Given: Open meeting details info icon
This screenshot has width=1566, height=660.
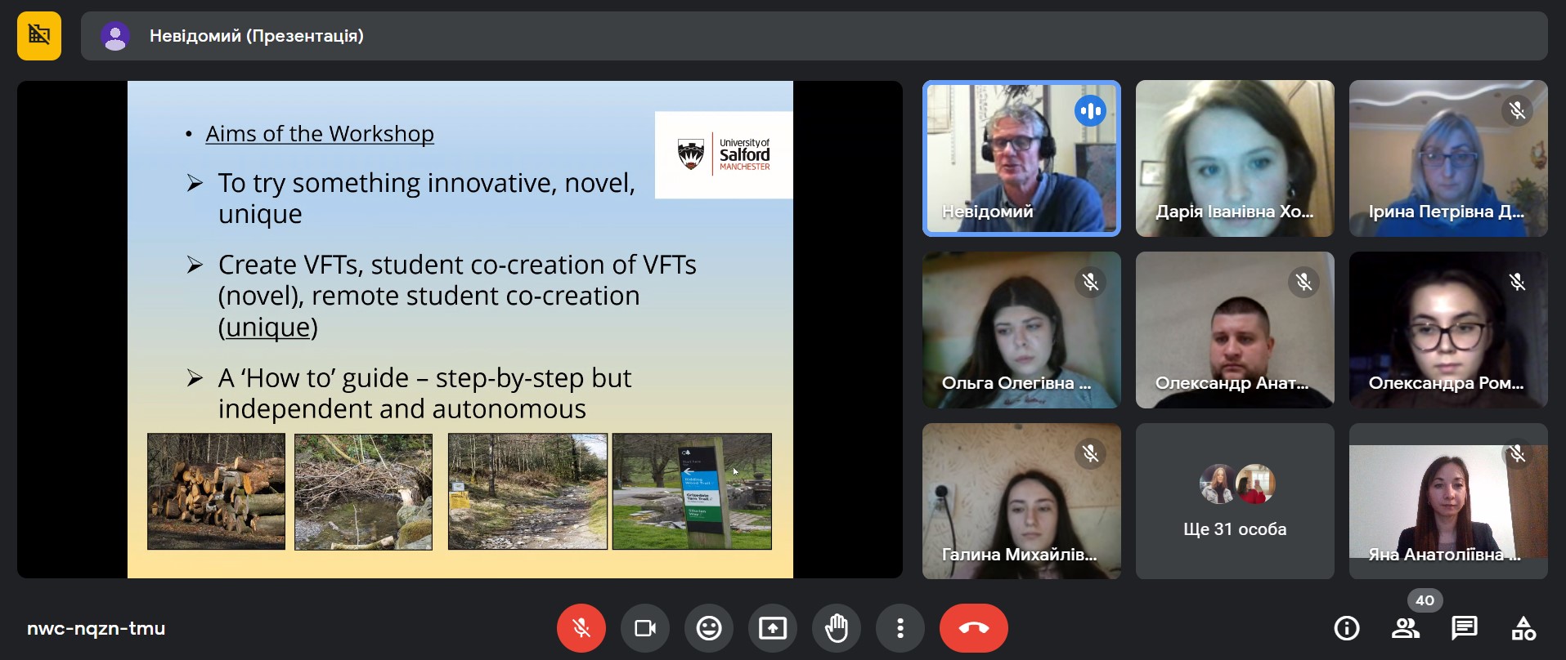Looking at the screenshot, I should pos(1347,628).
